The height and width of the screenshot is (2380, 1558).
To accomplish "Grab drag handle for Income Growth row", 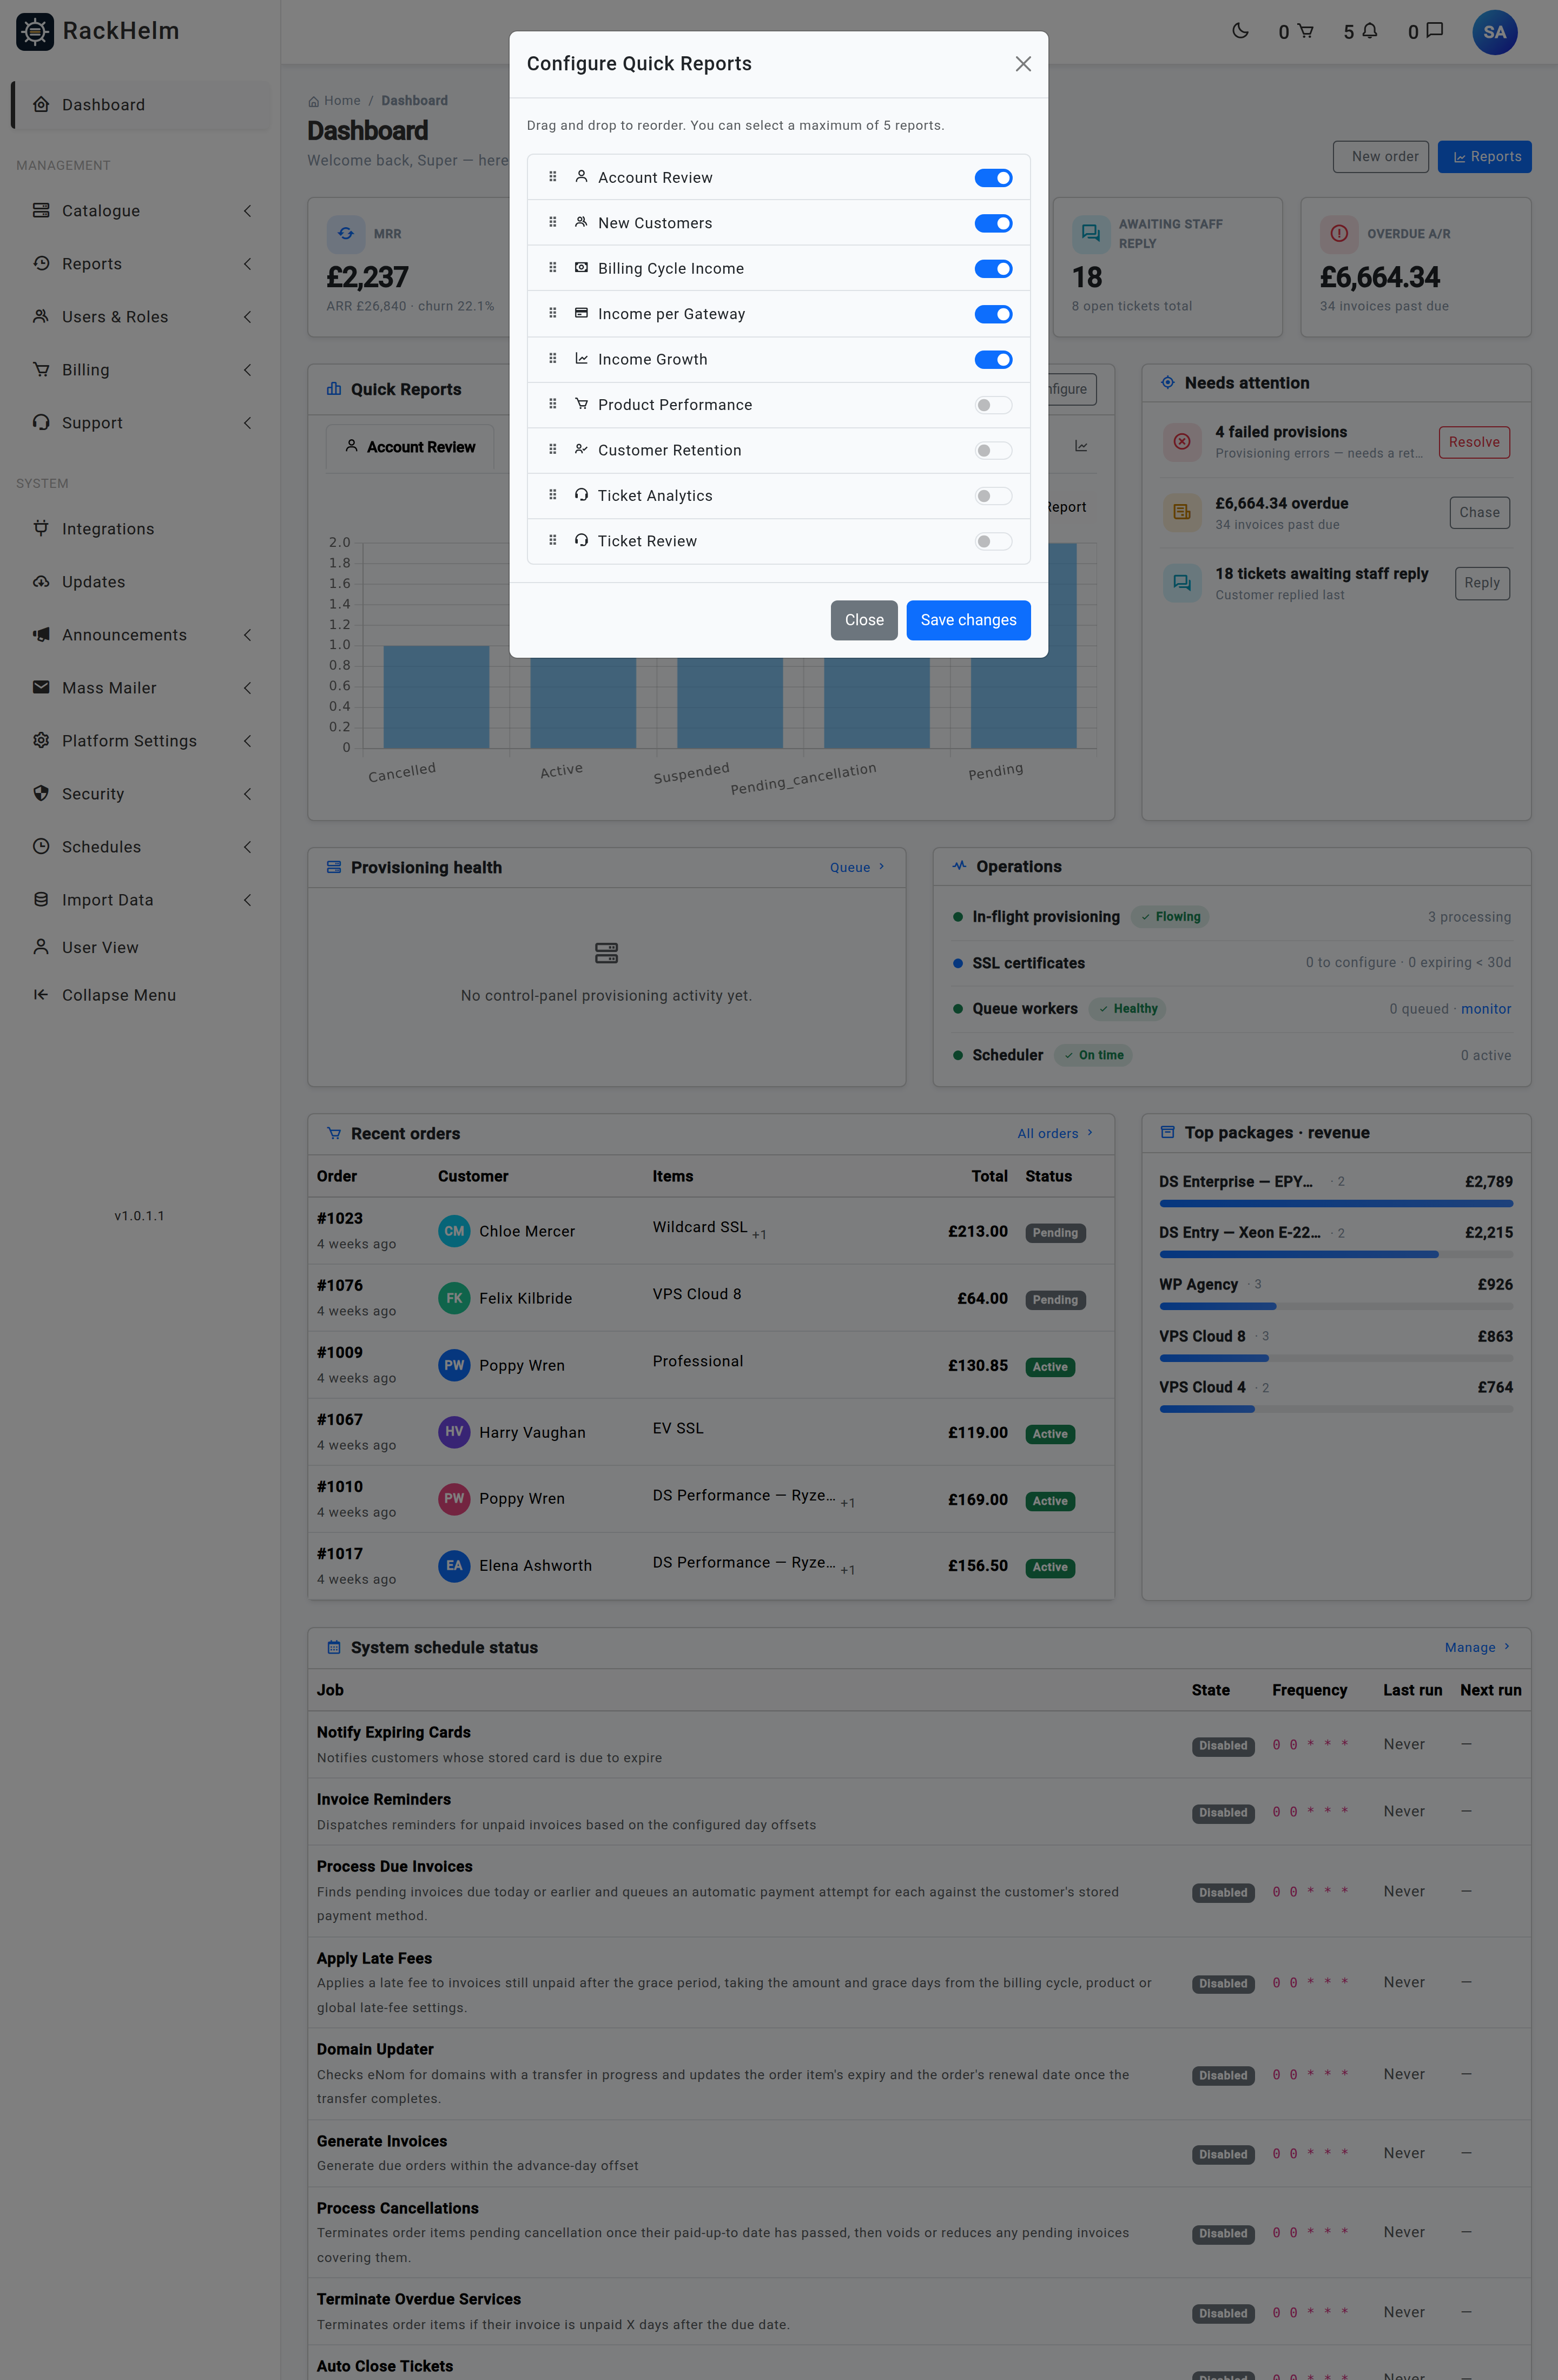I will (x=553, y=359).
